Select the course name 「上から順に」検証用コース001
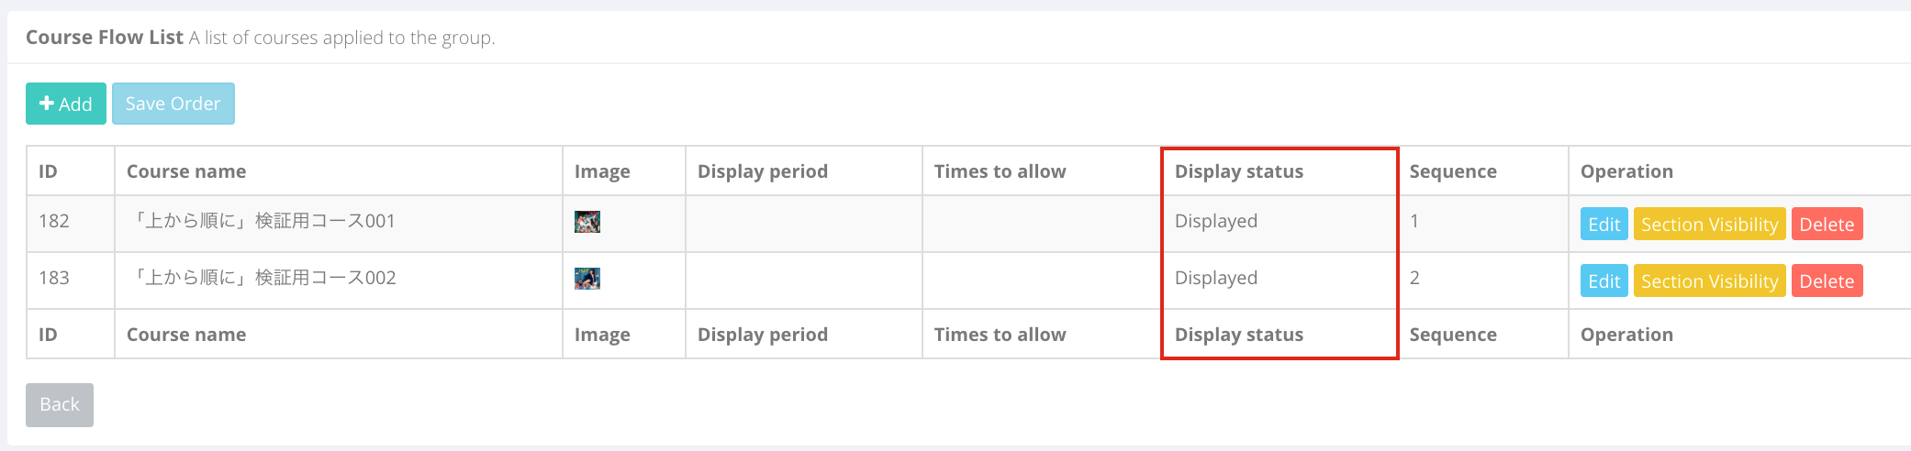The width and height of the screenshot is (1911, 451). pyautogui.click(x=262, y=221)
